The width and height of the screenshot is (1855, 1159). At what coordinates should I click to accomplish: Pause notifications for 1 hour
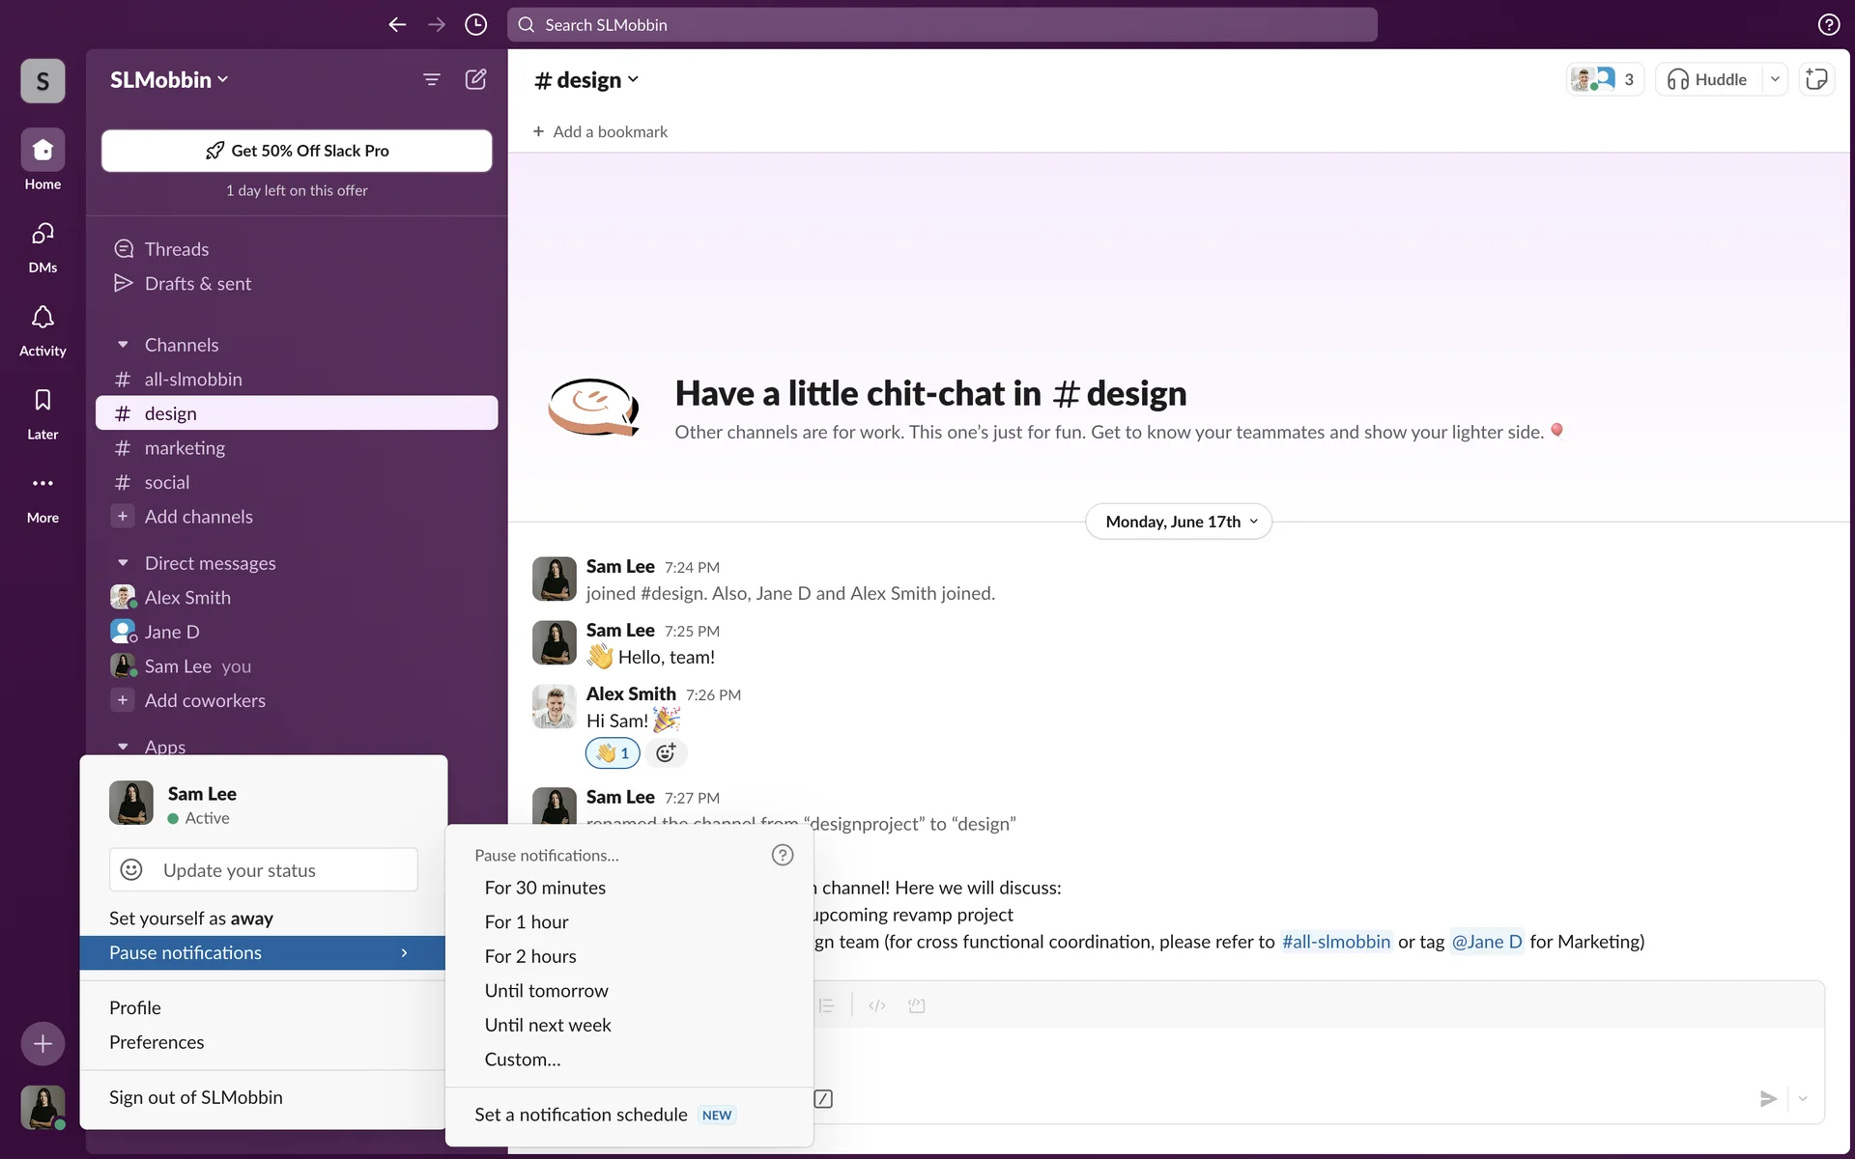click(527, 922)
